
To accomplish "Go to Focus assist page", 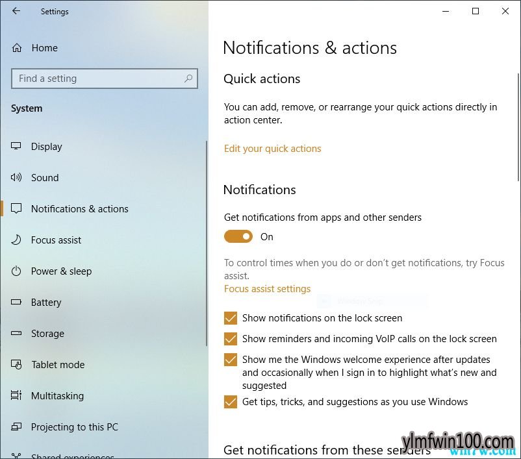I will pos(103,240).
